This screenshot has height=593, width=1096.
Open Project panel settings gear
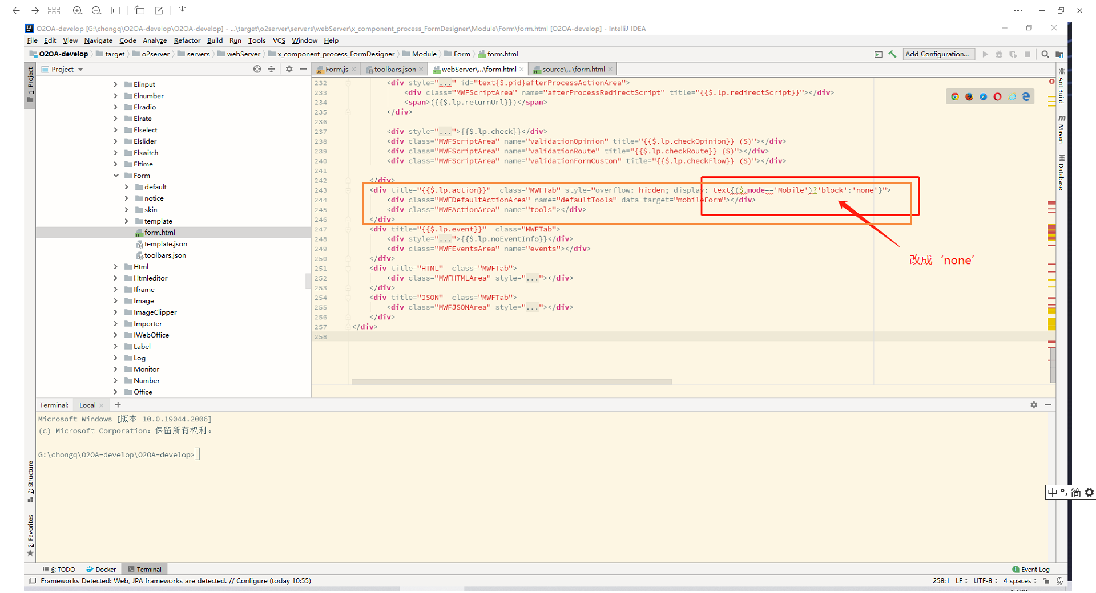[x=289, y=69]
